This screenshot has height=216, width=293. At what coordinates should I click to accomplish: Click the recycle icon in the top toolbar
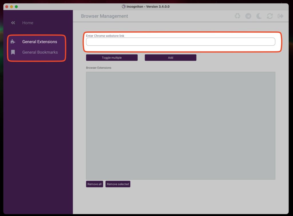(x=237, y=16)
